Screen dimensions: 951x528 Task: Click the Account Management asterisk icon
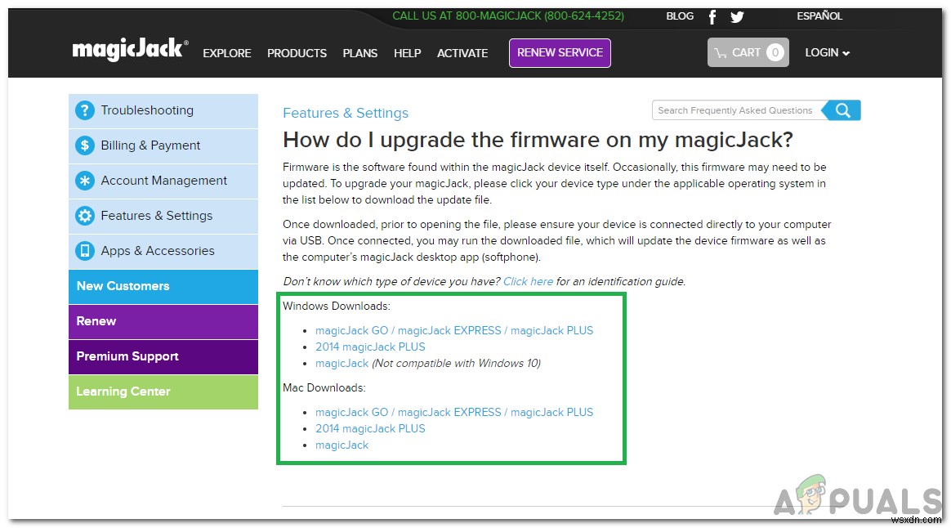point(85,181)
